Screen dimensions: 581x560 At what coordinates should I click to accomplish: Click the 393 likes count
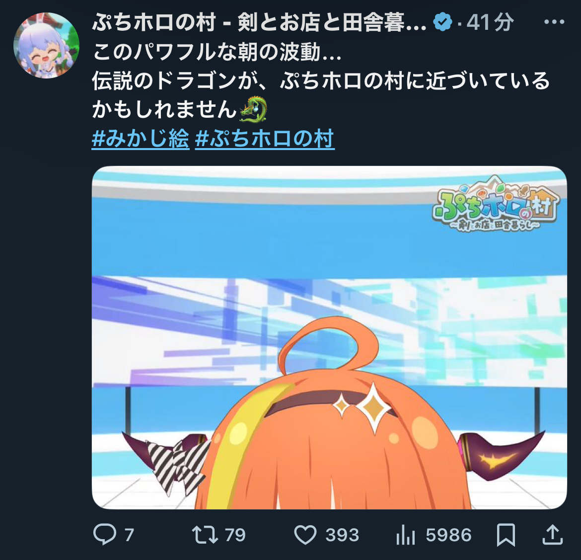point(342,535)
